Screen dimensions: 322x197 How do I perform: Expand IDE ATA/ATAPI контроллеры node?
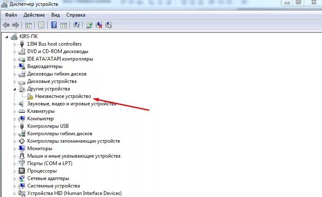(14, 59)
